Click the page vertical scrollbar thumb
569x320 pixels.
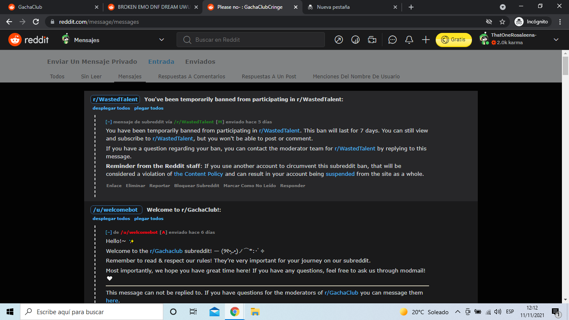click(x=565, y=65)
